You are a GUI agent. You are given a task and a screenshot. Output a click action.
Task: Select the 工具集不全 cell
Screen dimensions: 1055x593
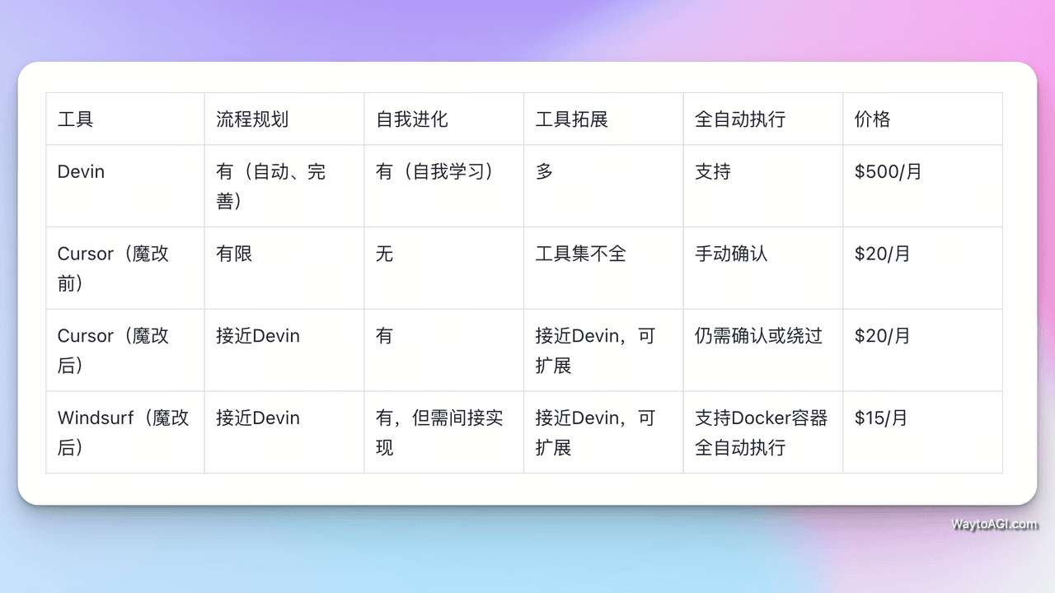click(x=604, y=268)
